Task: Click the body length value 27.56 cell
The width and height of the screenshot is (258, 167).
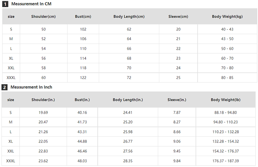Action: click(128, 151)
